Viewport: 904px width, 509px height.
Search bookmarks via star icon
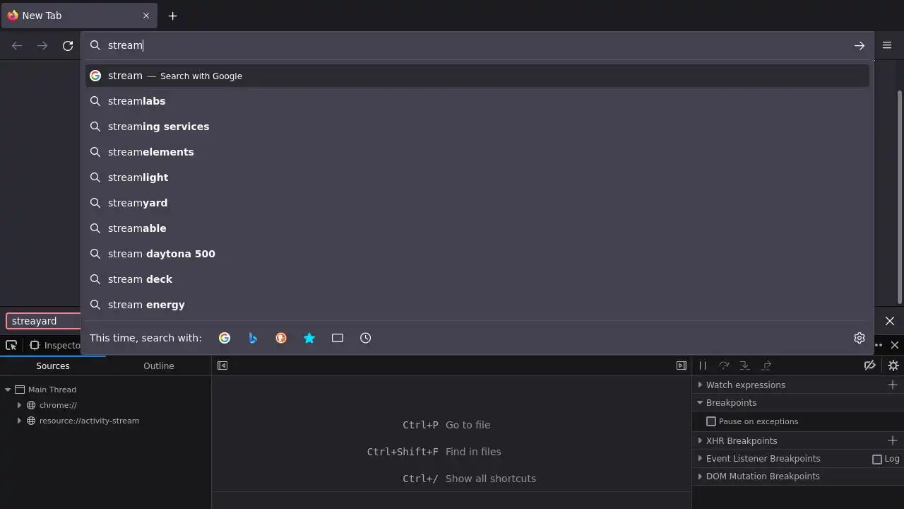coord(309,338)
